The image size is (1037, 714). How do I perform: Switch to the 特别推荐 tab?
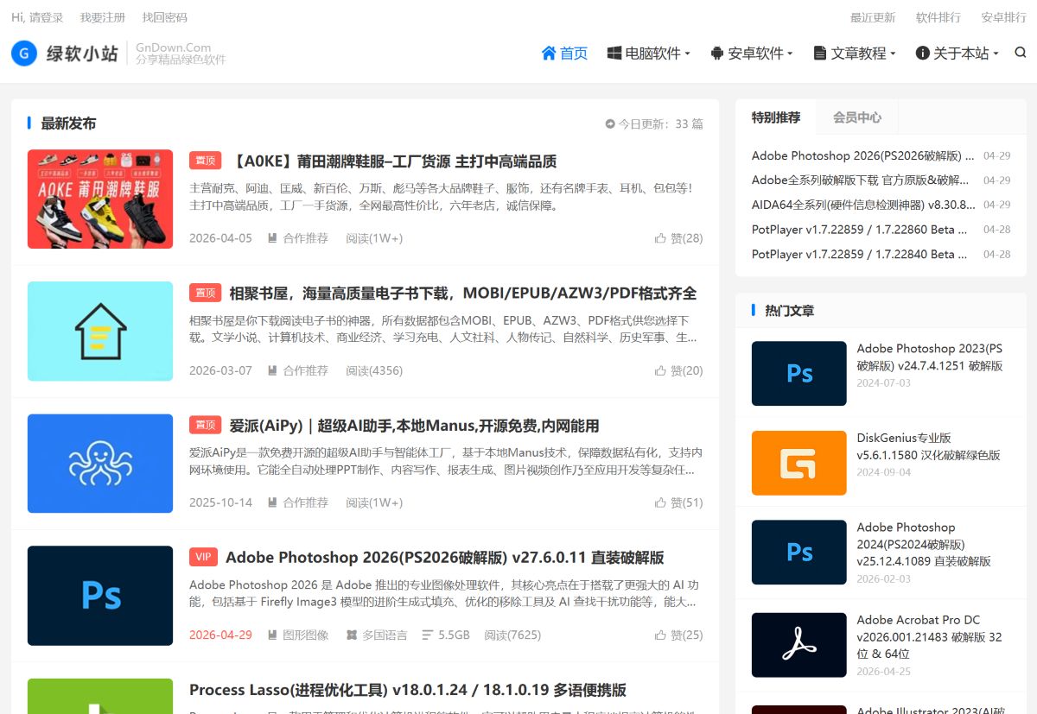pyautogui.click(x=776, y=117)
